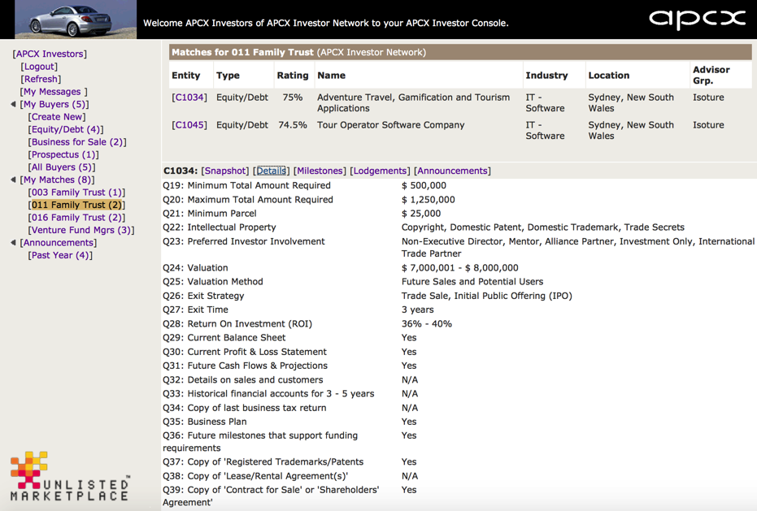757x511 pixels.
Task: Click the Refresh link in sidebar
Action: [x=41, y=80]
